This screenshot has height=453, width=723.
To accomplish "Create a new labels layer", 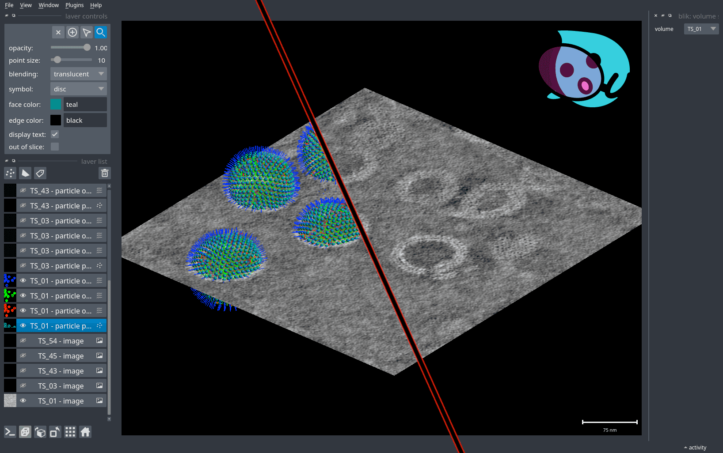I will [x=40, y=173].
